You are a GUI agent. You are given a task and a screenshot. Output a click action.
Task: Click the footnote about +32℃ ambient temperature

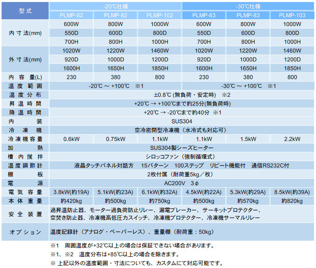pos(133,245)
